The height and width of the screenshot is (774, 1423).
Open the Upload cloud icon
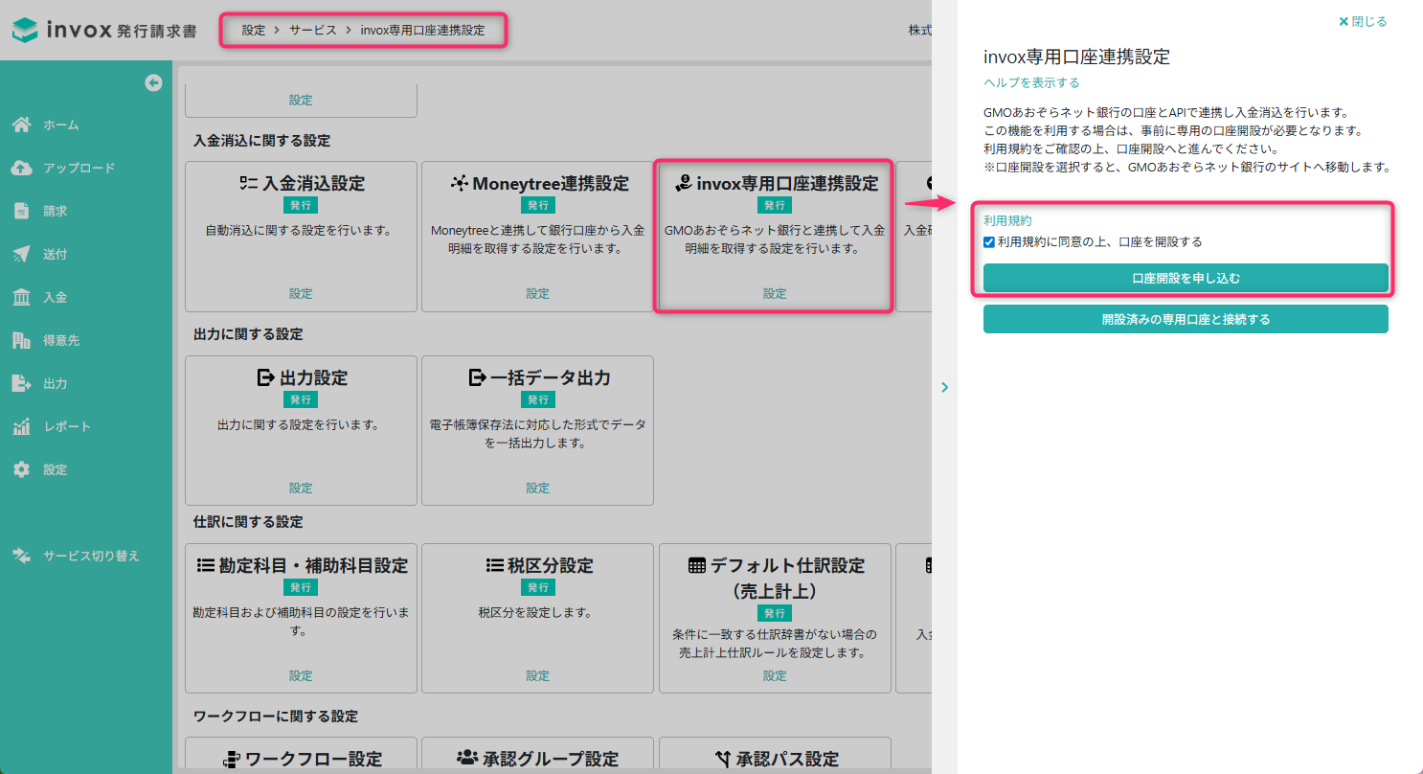(21, 168)
